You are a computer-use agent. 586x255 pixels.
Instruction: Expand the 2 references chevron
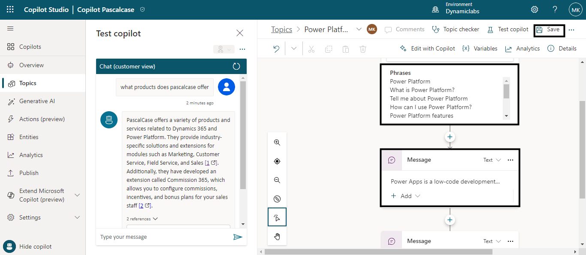[x=155, y=219]
